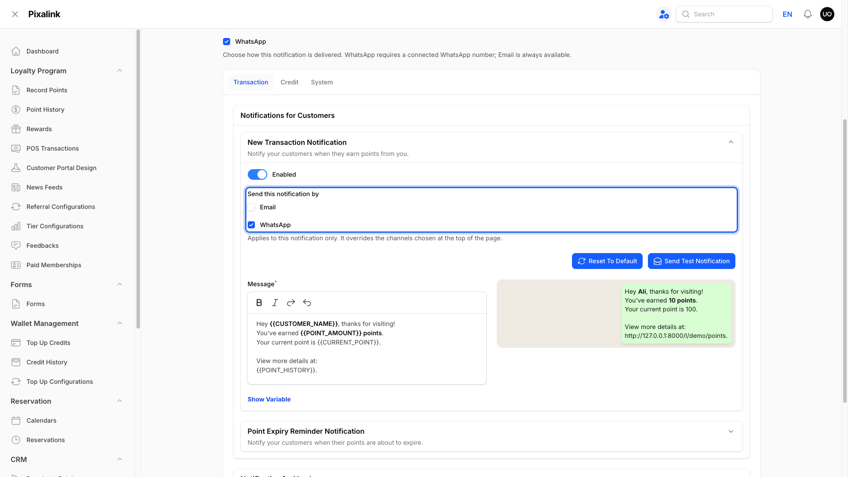Click Send Test Notification button
This screenshot has height=477, width=848.
pyautogui.click(x=692, y=261)
